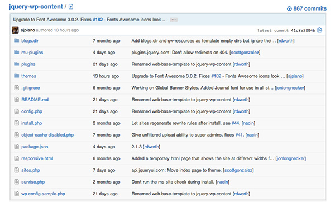
Task: Click jonlongnecker link in responsive.html row
Action: [291, 158]
